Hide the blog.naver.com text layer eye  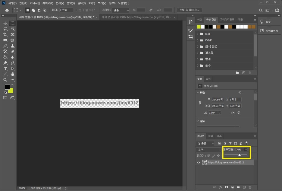(199, 162)
